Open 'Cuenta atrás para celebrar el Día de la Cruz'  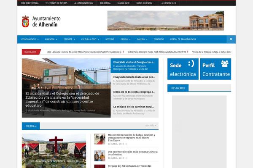click(x=54, y=163)
